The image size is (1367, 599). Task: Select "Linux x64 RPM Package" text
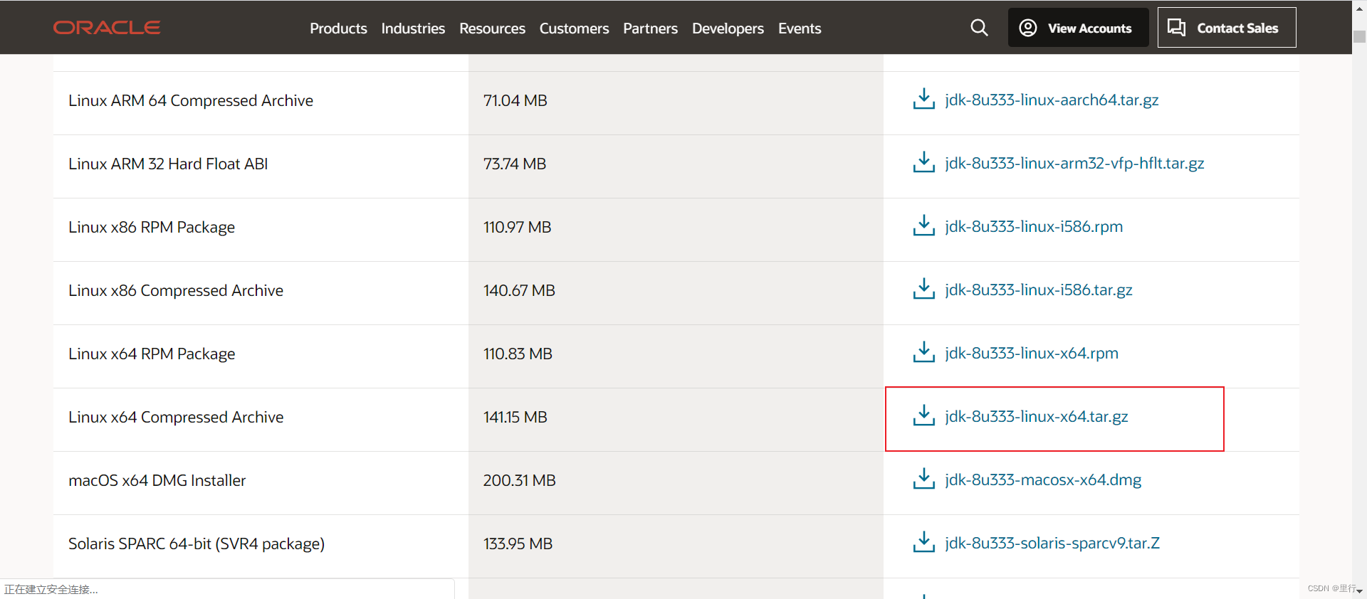pos(152,354)
